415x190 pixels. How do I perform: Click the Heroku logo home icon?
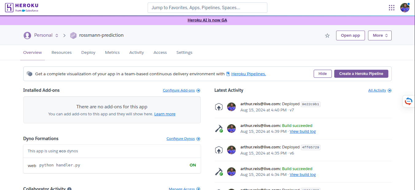click(x=21, y=8)
